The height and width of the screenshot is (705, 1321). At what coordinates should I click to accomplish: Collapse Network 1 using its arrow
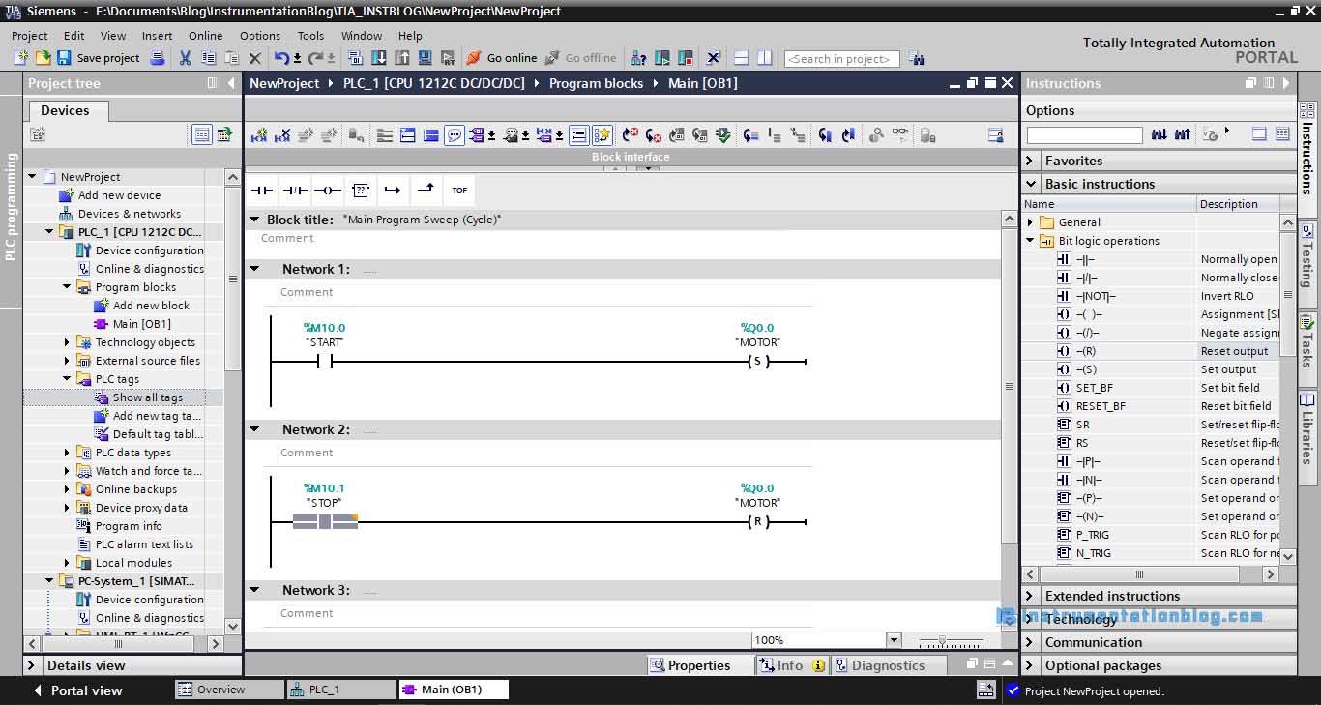[x=254, y=269]
